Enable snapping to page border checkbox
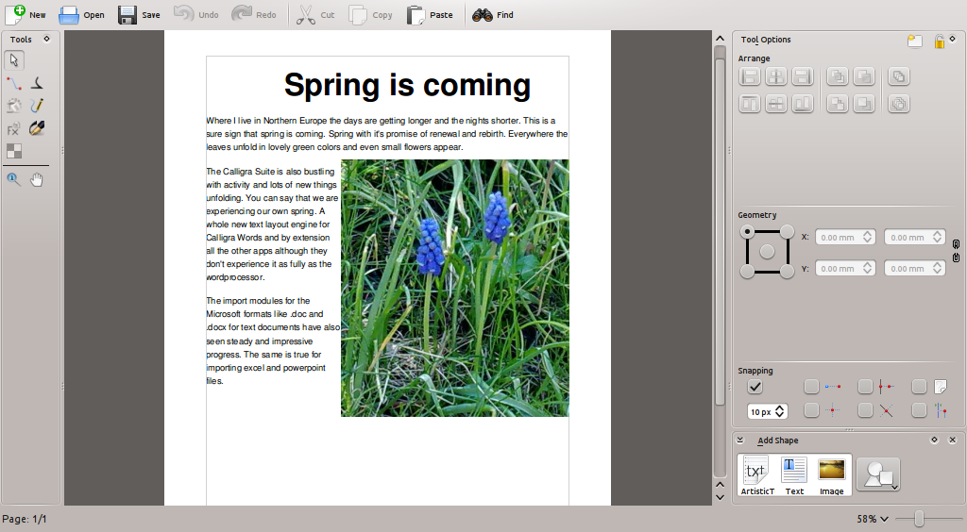This screenshot has height=532, width=967. (x=919, y=387)
